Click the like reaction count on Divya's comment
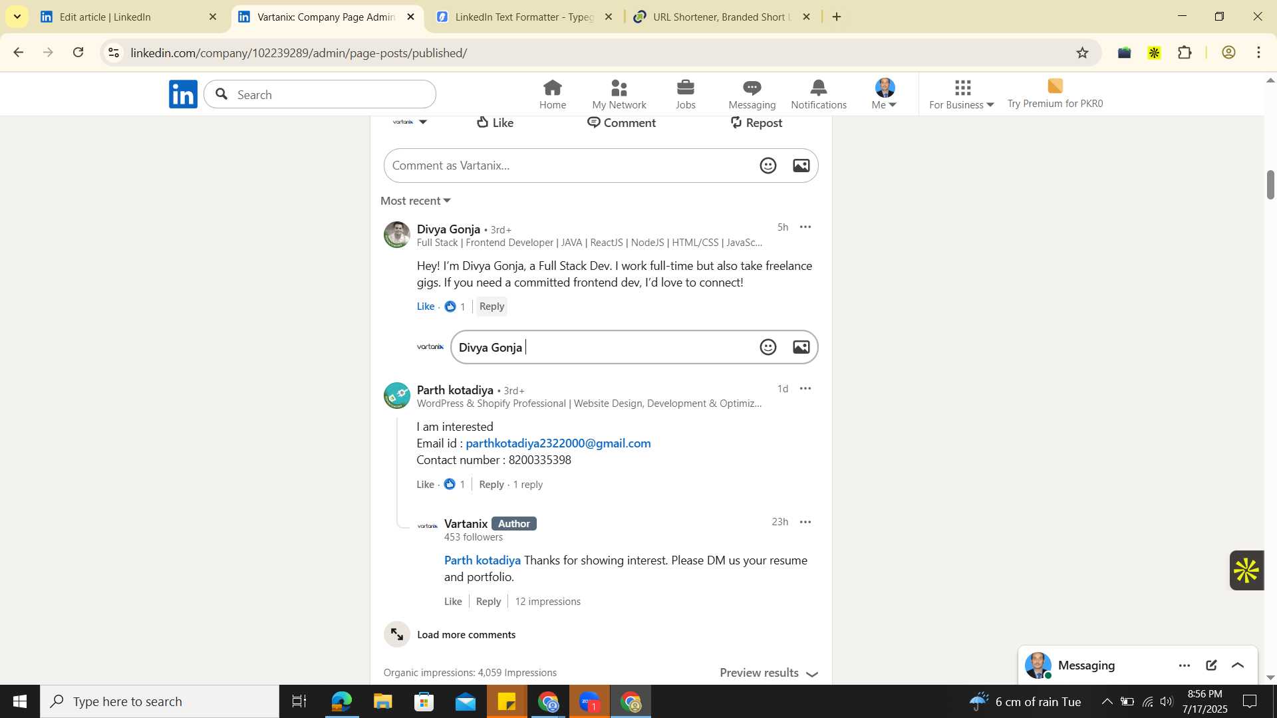The width and height of the screenshot is (1277, 718). coord(455,306)
